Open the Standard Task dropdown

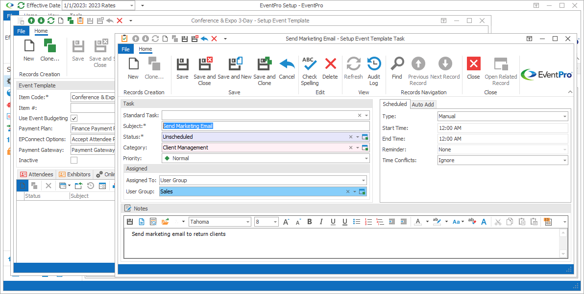pyautogui.click(x=366, y=115)
